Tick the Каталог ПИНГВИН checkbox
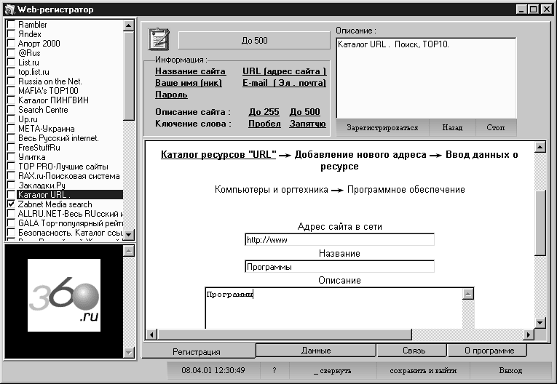The width and height of the screenshot is (557, 384). click(12, 100)
